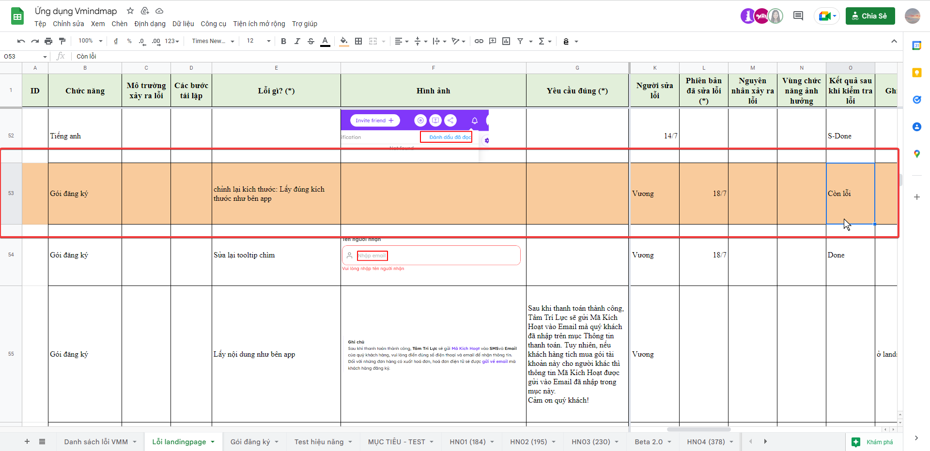Click the name box showing O53

tap(24, 56)
